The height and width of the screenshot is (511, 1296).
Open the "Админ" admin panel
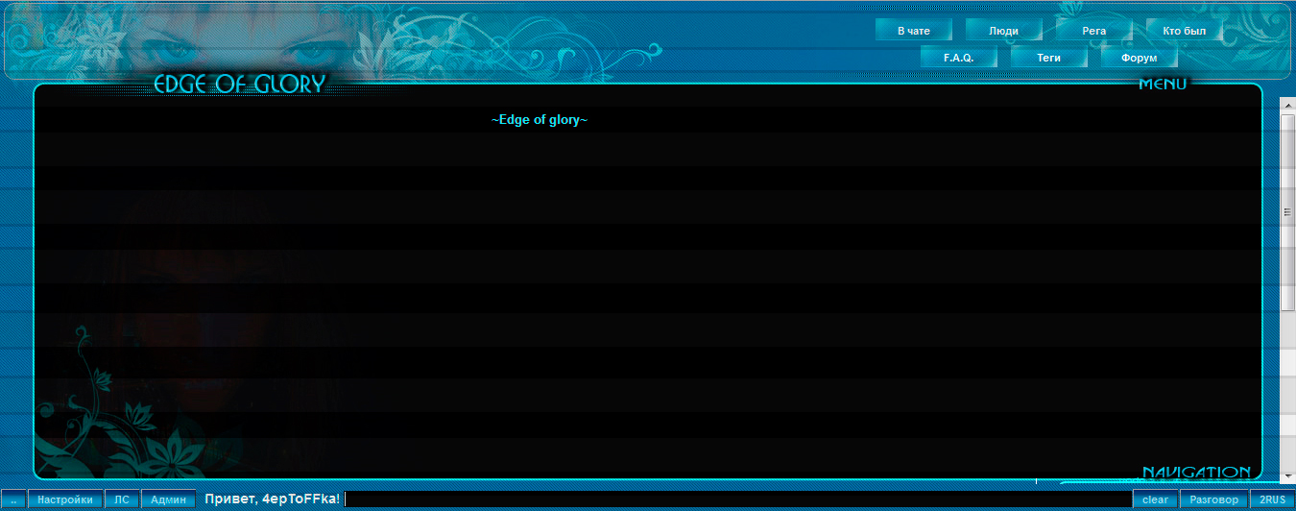168,499
